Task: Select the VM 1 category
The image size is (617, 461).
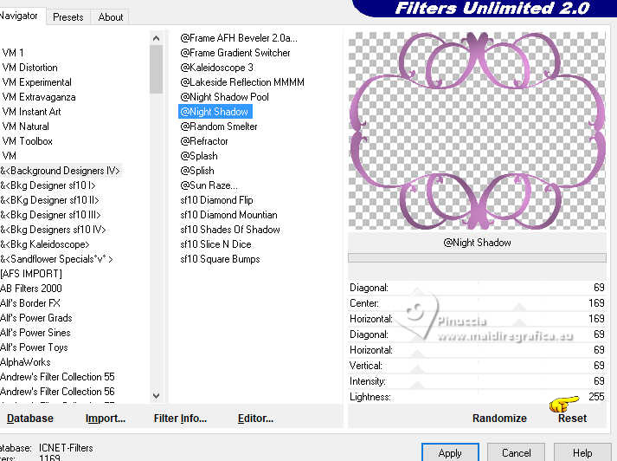Action: tap(13, 52)
